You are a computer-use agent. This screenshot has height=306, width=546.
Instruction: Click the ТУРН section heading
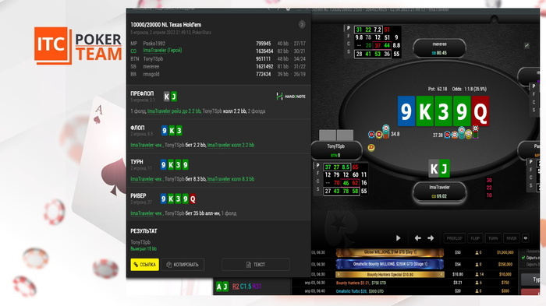pos(136,162)
